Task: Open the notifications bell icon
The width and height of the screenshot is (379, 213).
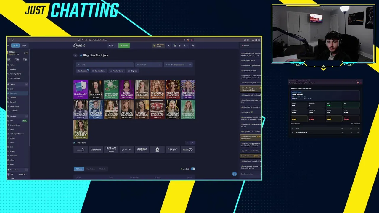Action: (x=179, y=46)
